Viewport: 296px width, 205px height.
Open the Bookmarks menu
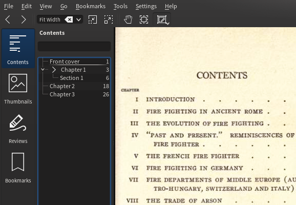click(91, 6)
